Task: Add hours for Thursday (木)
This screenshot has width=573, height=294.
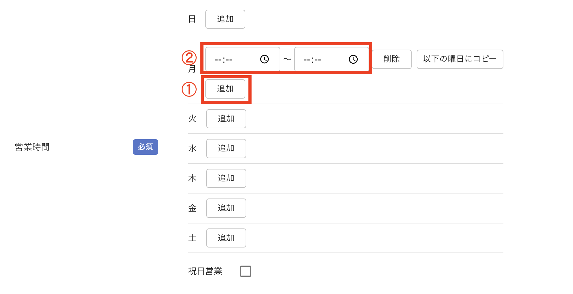Action: (226, 178)
